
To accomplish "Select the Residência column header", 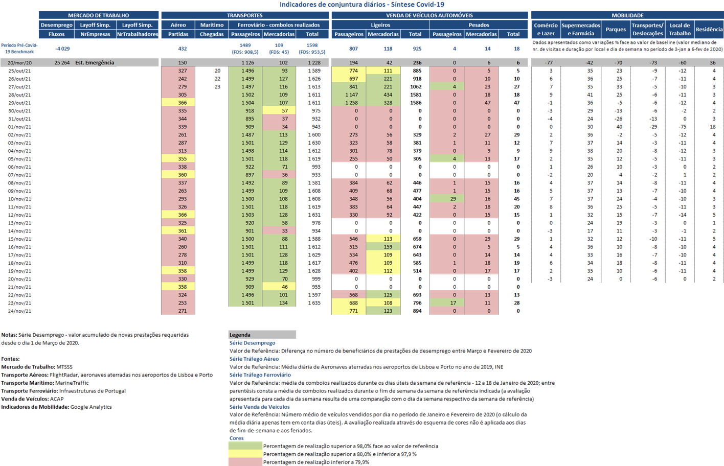I will click(x=709, y=29).
